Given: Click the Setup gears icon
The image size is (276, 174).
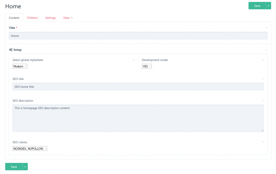Looking at the screenshot, I should coord(10,50).
